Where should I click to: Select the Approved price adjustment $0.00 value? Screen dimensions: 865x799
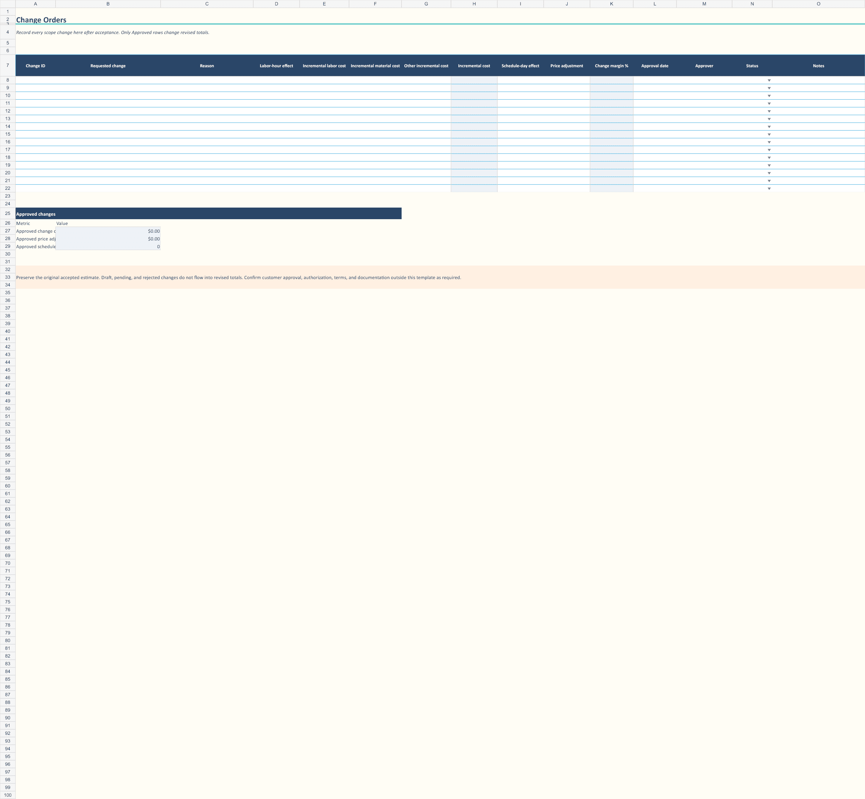[x=108, y=239]
